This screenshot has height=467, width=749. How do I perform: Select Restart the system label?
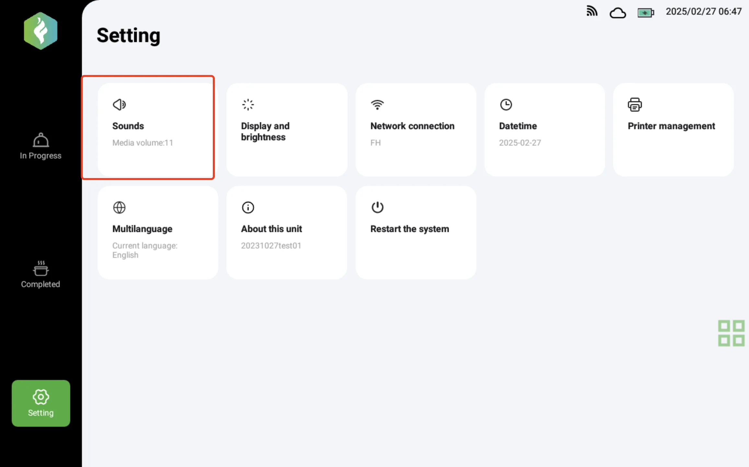[409, 229]
